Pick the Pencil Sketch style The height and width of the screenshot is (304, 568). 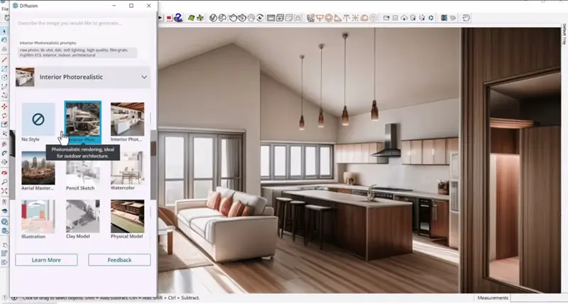click(83, 168)
